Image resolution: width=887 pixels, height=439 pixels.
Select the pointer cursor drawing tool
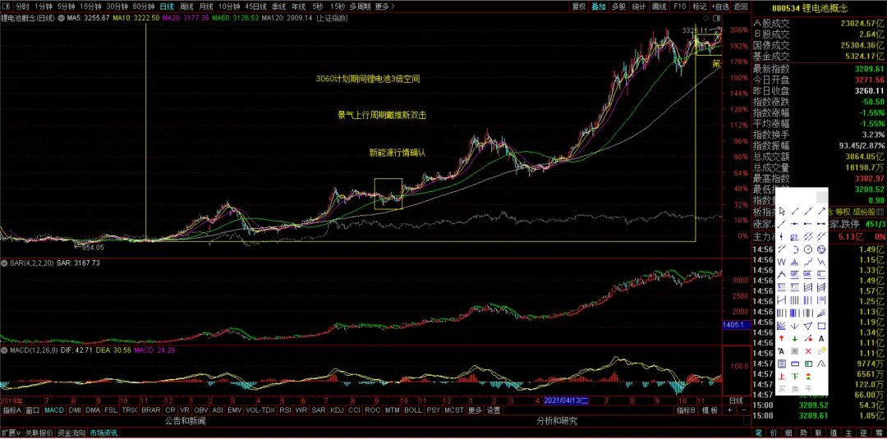[x=782, y=212]
